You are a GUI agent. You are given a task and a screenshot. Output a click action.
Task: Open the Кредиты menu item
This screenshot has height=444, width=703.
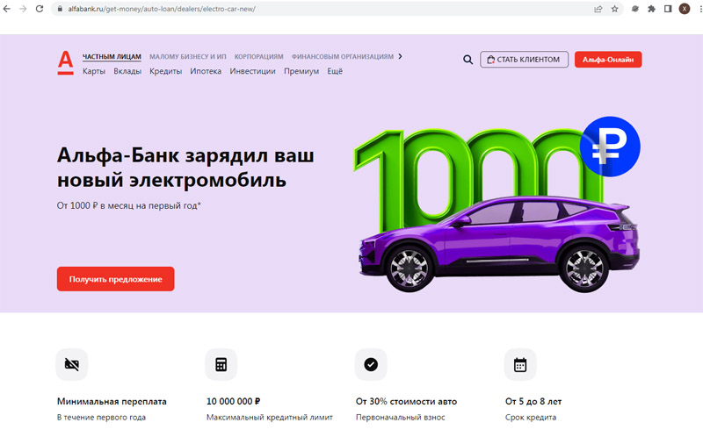[x=166, y=71]
